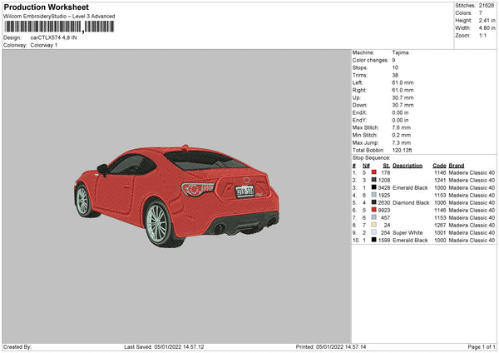Select the Diamond Black swatch in stop 5

pos(375,202)
